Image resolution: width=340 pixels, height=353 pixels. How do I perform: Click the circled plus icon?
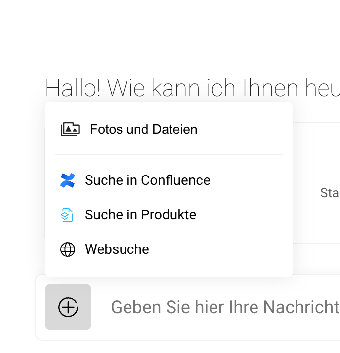click(x=68, y=307)
